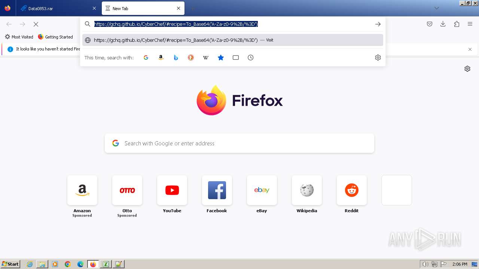Search open tabs with the tabs icon
This screenshot has width=479, height=269.
[x=236, y=58]
